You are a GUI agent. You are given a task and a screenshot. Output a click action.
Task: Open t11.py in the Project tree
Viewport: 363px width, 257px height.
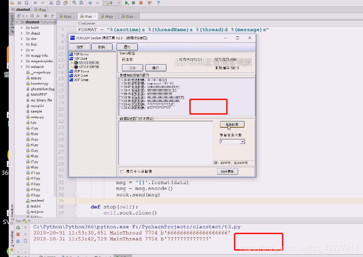(x=33, y=173)
